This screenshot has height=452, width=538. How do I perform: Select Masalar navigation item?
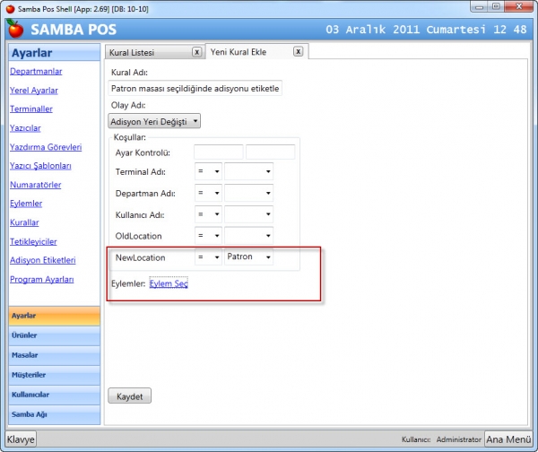pos(54,355)
